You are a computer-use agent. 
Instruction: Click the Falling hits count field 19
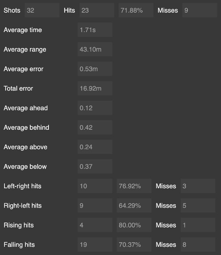point(95,245)
